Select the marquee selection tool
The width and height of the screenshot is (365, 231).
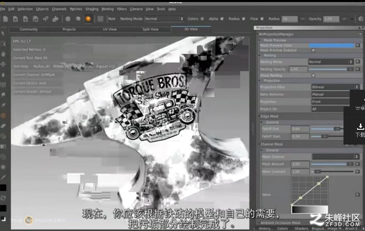point(3,44)
